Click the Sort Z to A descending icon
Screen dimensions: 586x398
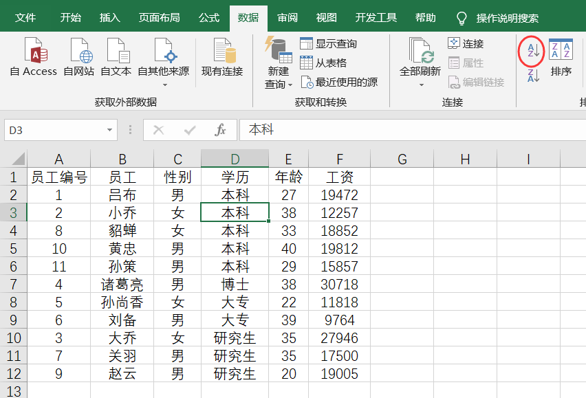[533, 76]
